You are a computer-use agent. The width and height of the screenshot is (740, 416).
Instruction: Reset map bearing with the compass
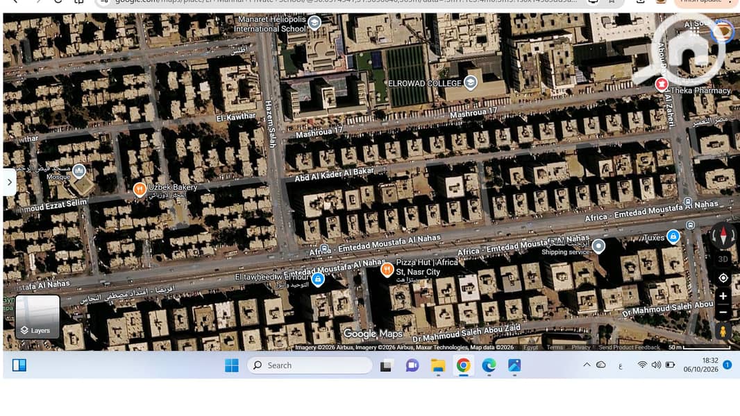723,236
